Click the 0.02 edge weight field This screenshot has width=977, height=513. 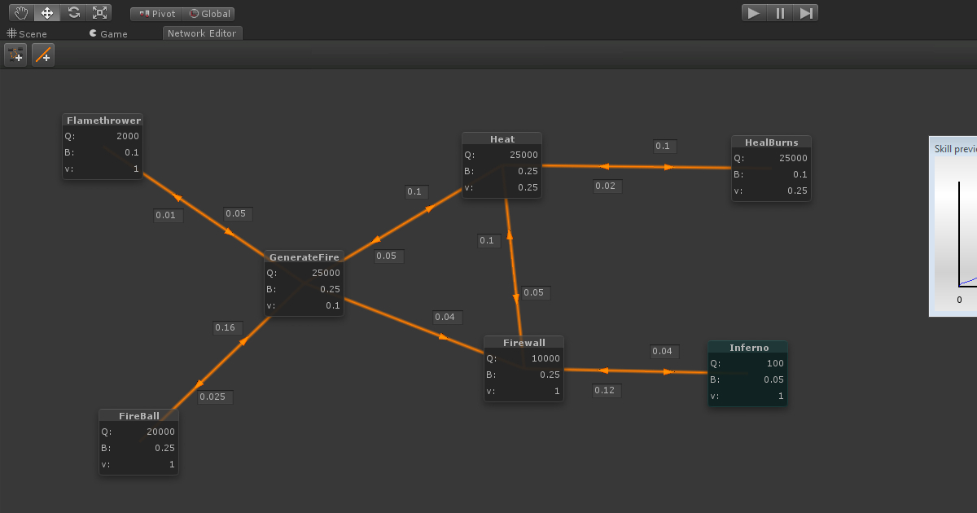608,186
